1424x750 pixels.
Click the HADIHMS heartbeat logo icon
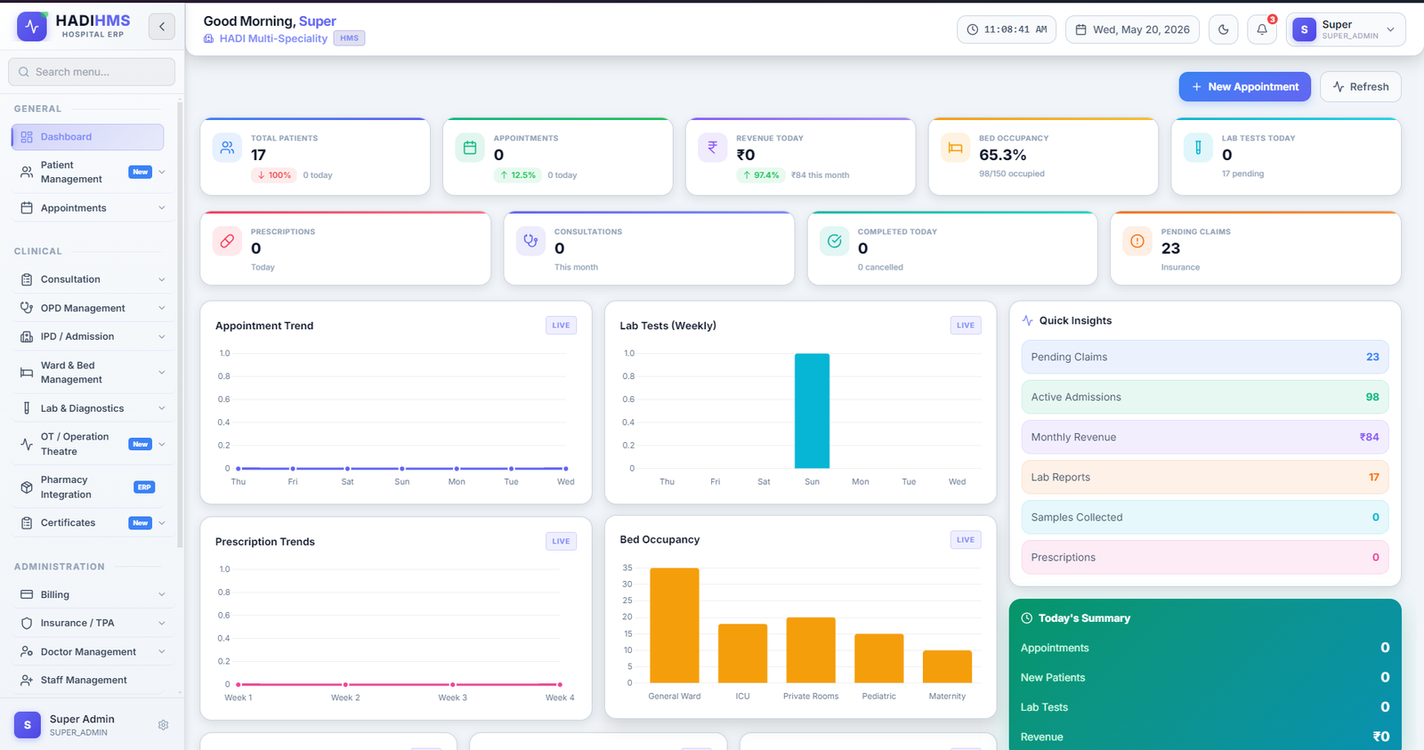(32, 27)
